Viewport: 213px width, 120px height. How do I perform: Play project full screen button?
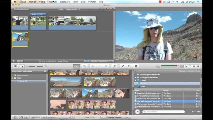(16, 61)
